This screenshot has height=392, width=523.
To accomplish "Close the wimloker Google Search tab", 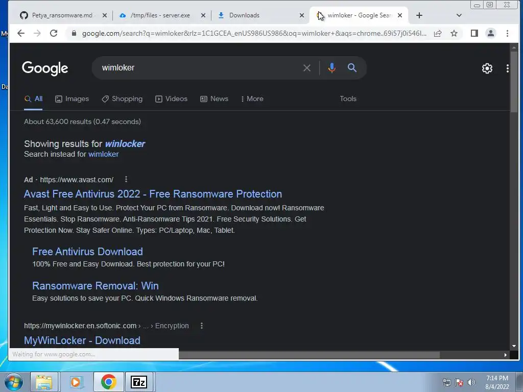I will pyautogui.click(x=400, y=15).
